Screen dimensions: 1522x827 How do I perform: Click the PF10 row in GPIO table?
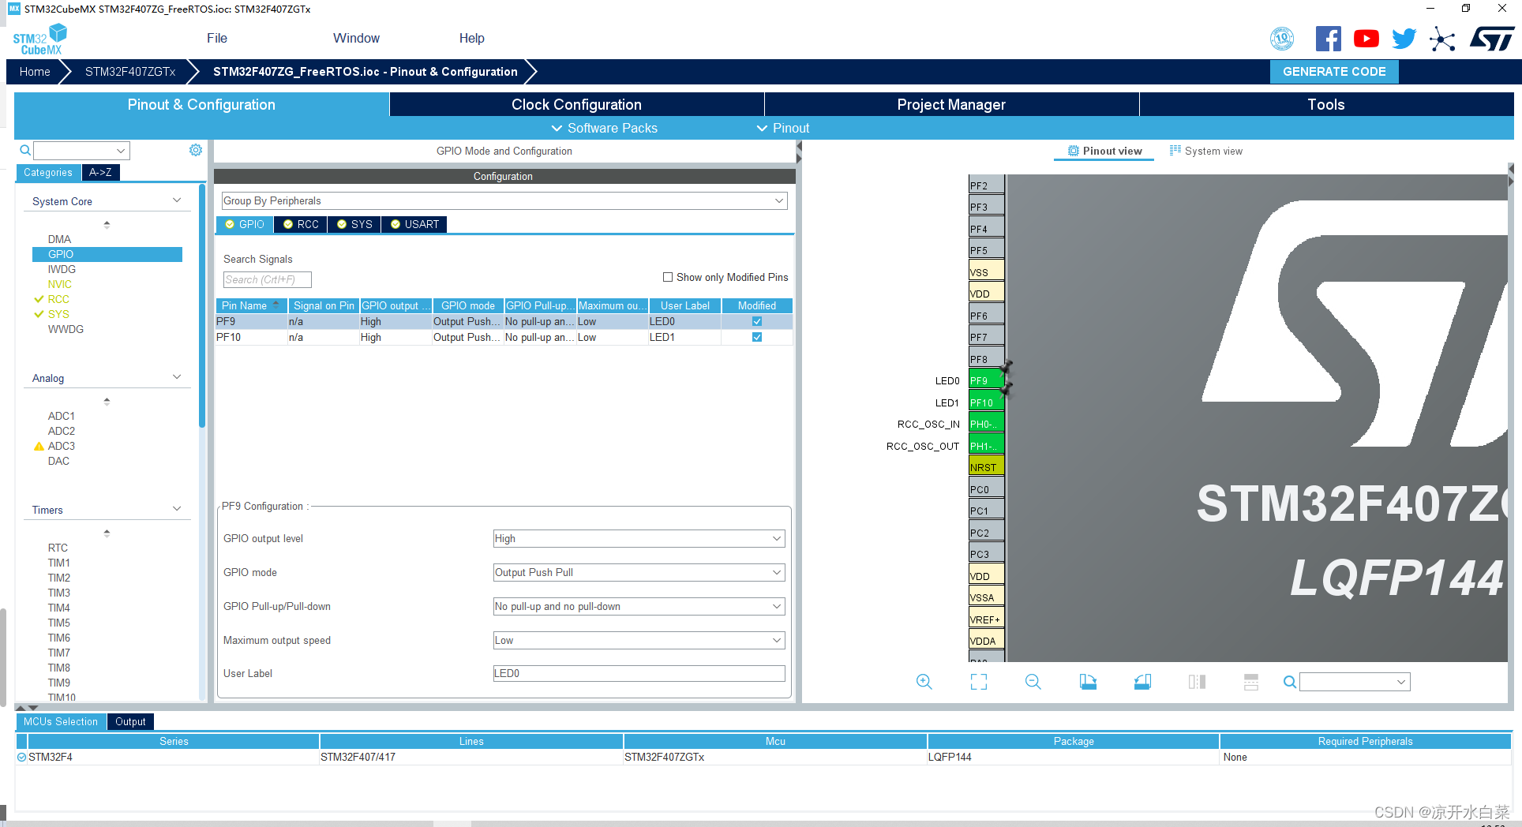[504, 337]
